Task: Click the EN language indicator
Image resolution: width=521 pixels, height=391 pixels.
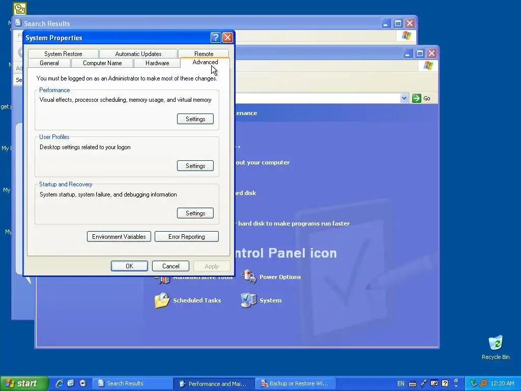Action: (x=401, y=383)
